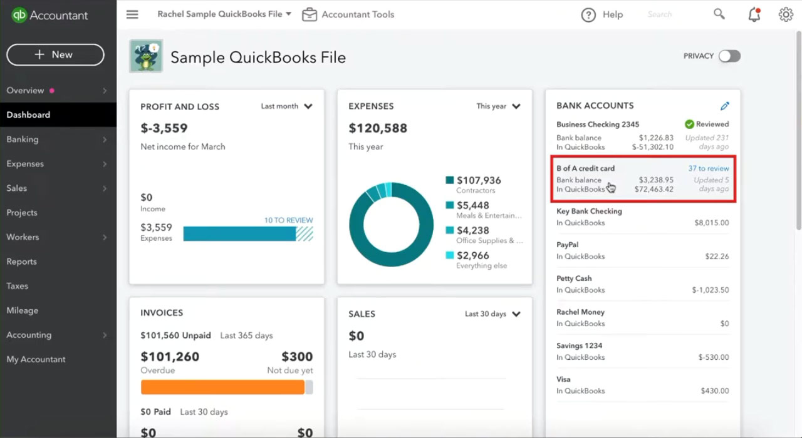Click the $120,588 expenses total
Screen dimensions: 802x438
[378, 128]
